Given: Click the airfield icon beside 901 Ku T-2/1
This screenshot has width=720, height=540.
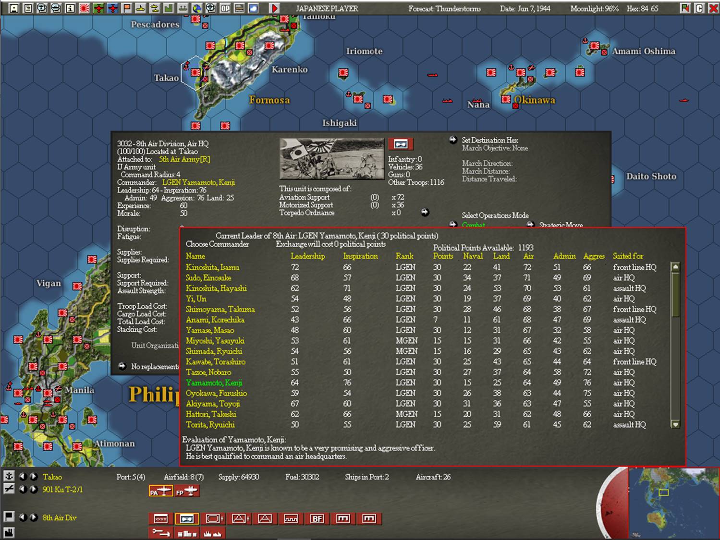Looking at the screenshot, I should 9,489.
